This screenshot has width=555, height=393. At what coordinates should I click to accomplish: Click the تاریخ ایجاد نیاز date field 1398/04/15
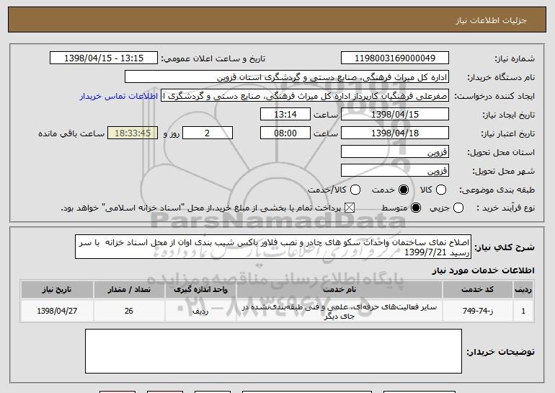pyautogui.click(x=395, y=115)
